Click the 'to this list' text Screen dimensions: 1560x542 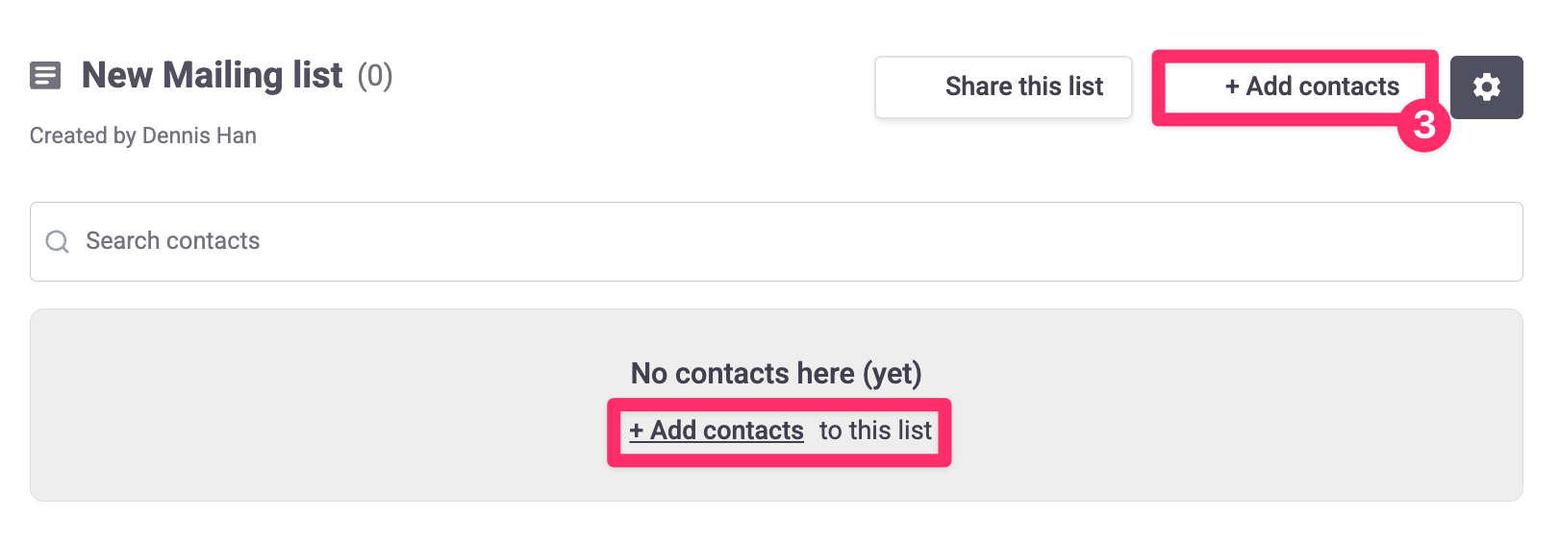pyautogui.click(x=875, y=431)
